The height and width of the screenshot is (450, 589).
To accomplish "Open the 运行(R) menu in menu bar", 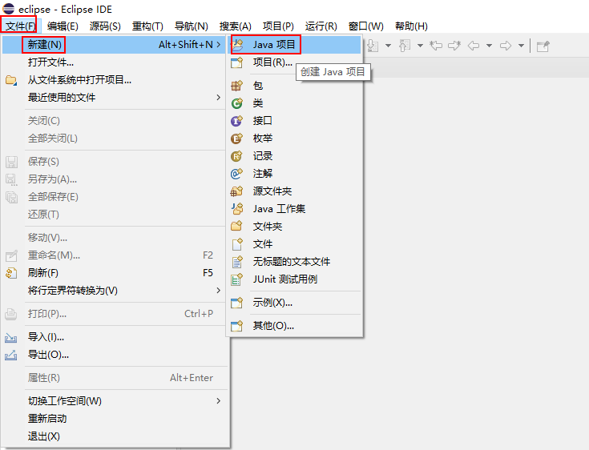I will (321, 26).
